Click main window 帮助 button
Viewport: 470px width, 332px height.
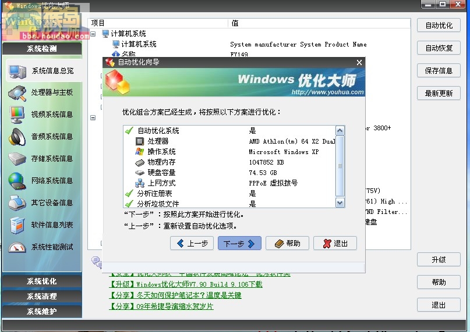pos(439,282)
